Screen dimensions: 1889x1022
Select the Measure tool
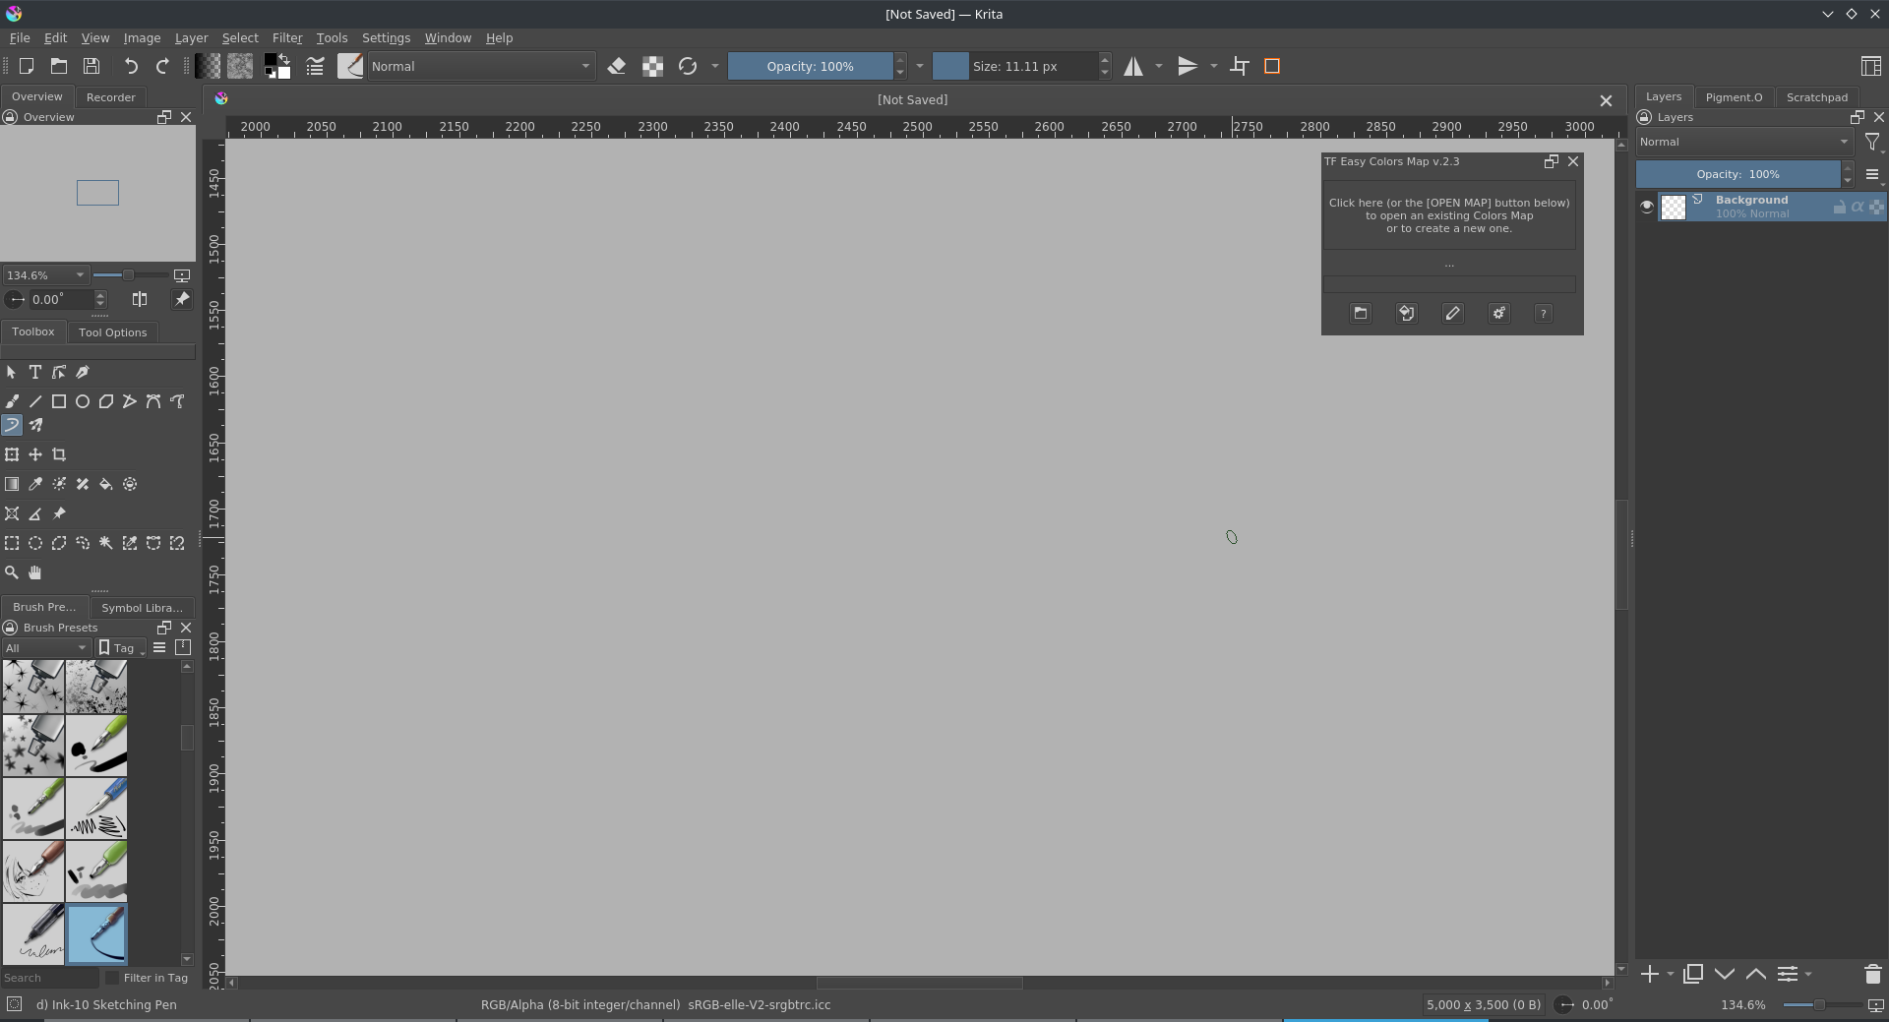[35, 513]
